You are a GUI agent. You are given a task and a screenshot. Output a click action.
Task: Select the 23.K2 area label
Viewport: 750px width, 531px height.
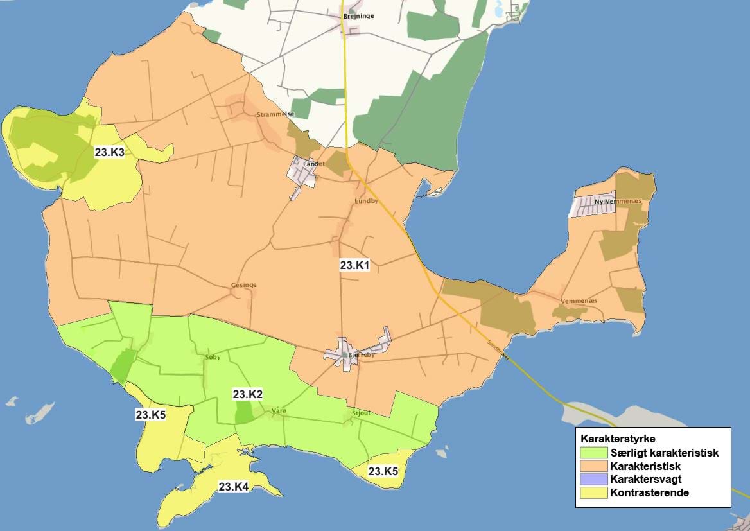[x=247, y=394]
